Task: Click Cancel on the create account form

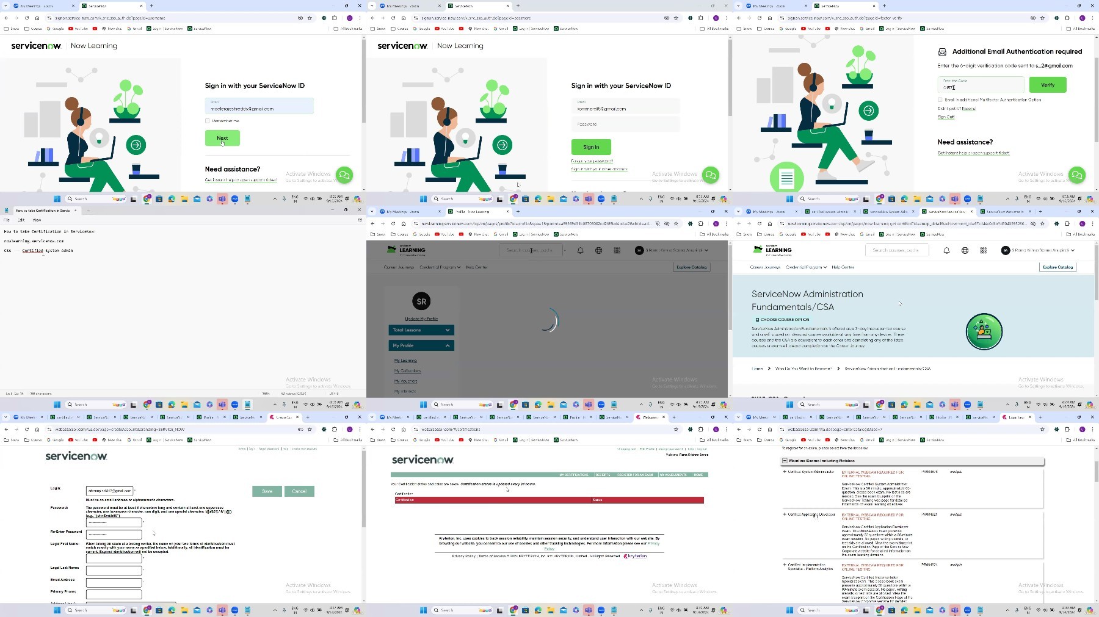Action: click(x=299, y=491)
